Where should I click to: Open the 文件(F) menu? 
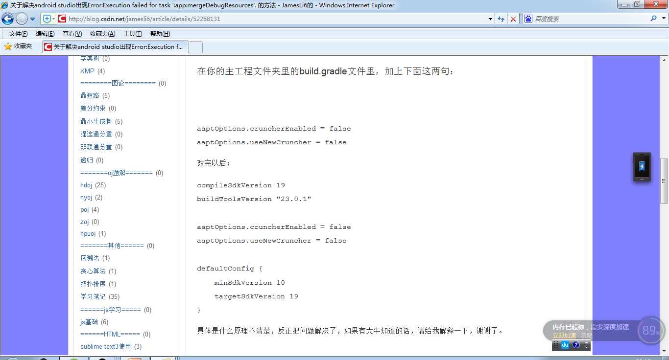[x=19, y=34]
